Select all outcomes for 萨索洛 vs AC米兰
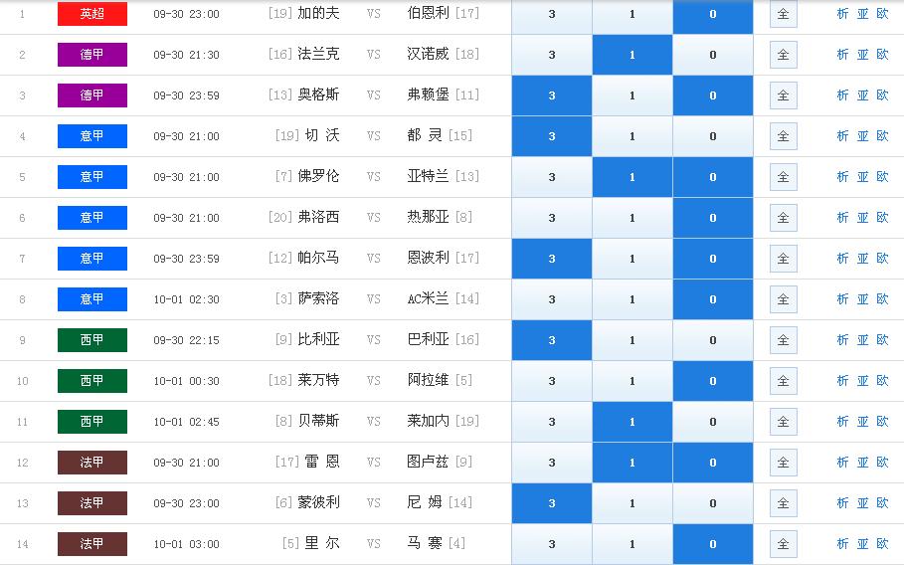This screenshot has width=904, height=565. pyautogui.click(x=784, y=299)
